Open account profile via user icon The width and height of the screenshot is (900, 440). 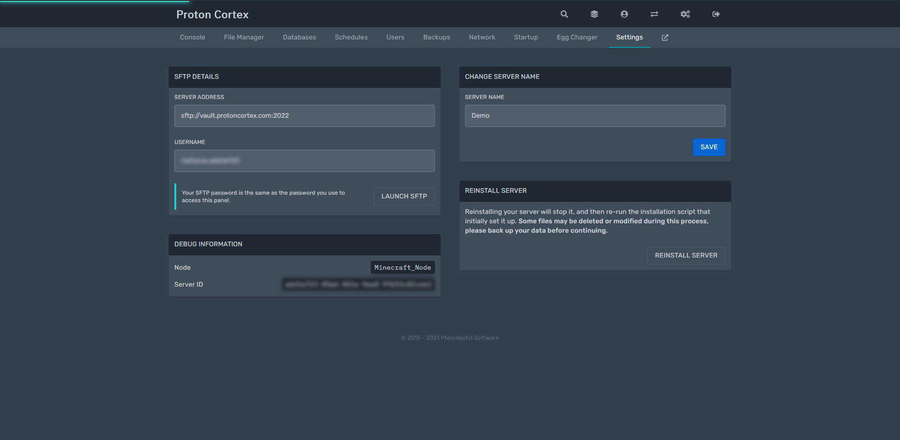624,14
